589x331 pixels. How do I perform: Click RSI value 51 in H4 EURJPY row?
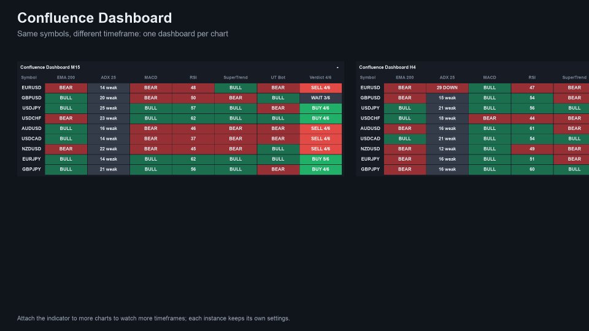[532, 159]
